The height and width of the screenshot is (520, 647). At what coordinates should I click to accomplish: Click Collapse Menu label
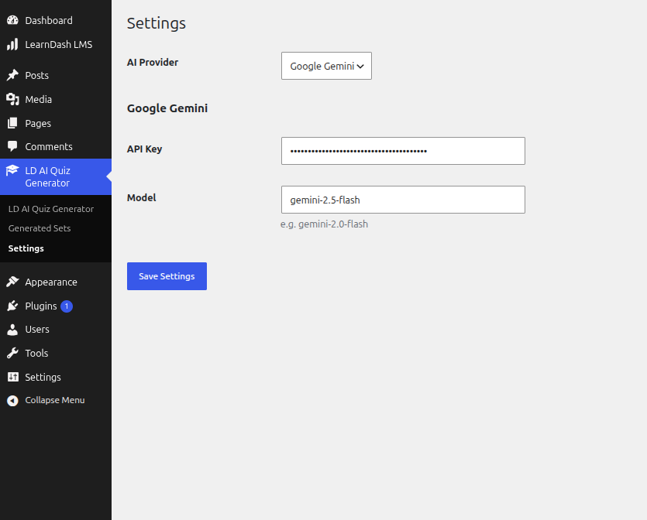coord(55,400)
